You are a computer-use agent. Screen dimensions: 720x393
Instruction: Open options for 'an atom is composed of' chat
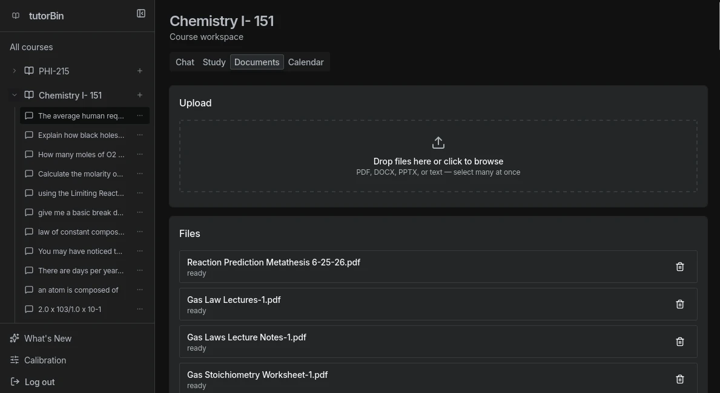(140, 290)
